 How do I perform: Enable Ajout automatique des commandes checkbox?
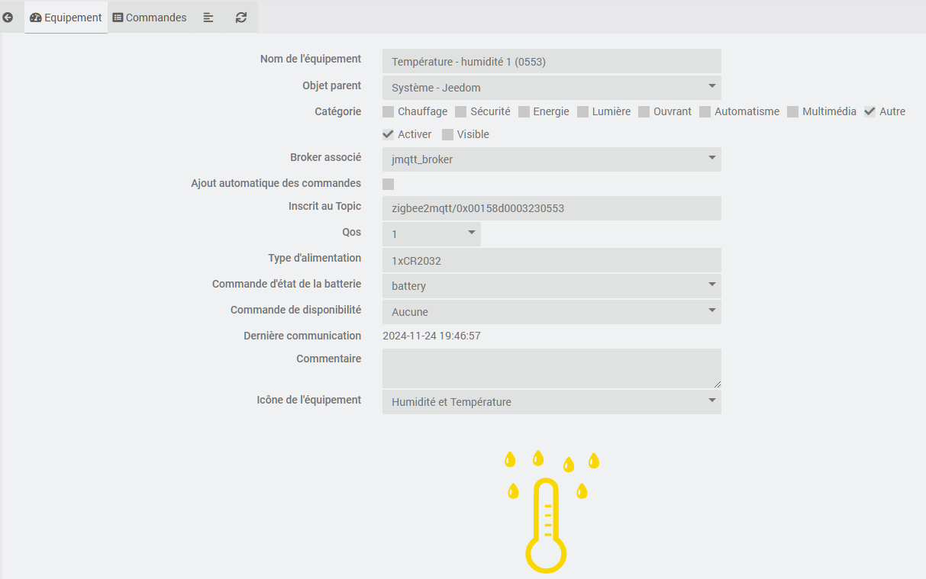[x=388, y=184]
